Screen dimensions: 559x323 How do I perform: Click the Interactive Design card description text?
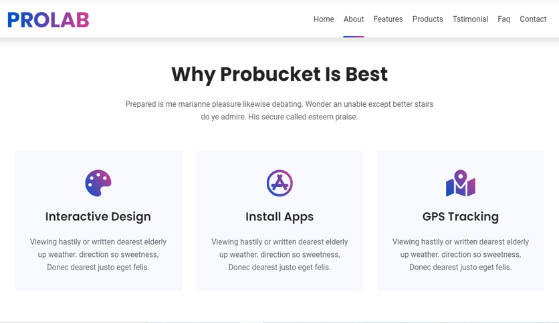[x=98, y=254]
